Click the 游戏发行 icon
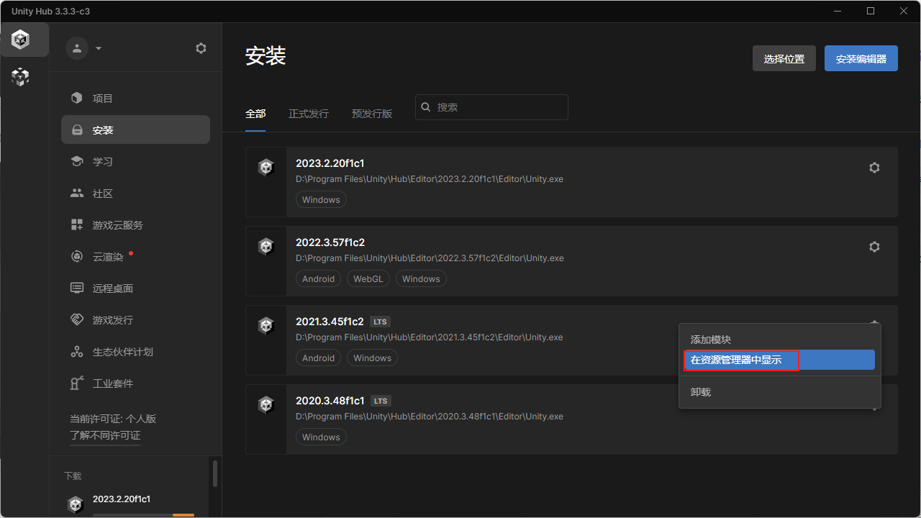921x518 pixels. (77, 320)
